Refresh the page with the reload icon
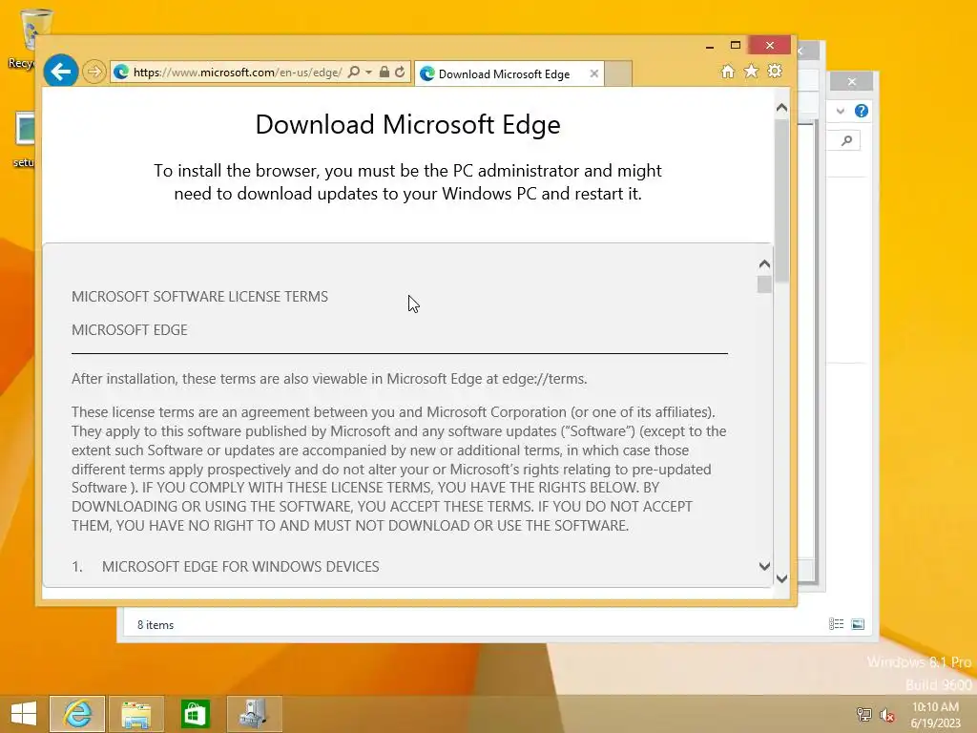The image size is (977, 733). pyautogui.click(x=400, y=73)
